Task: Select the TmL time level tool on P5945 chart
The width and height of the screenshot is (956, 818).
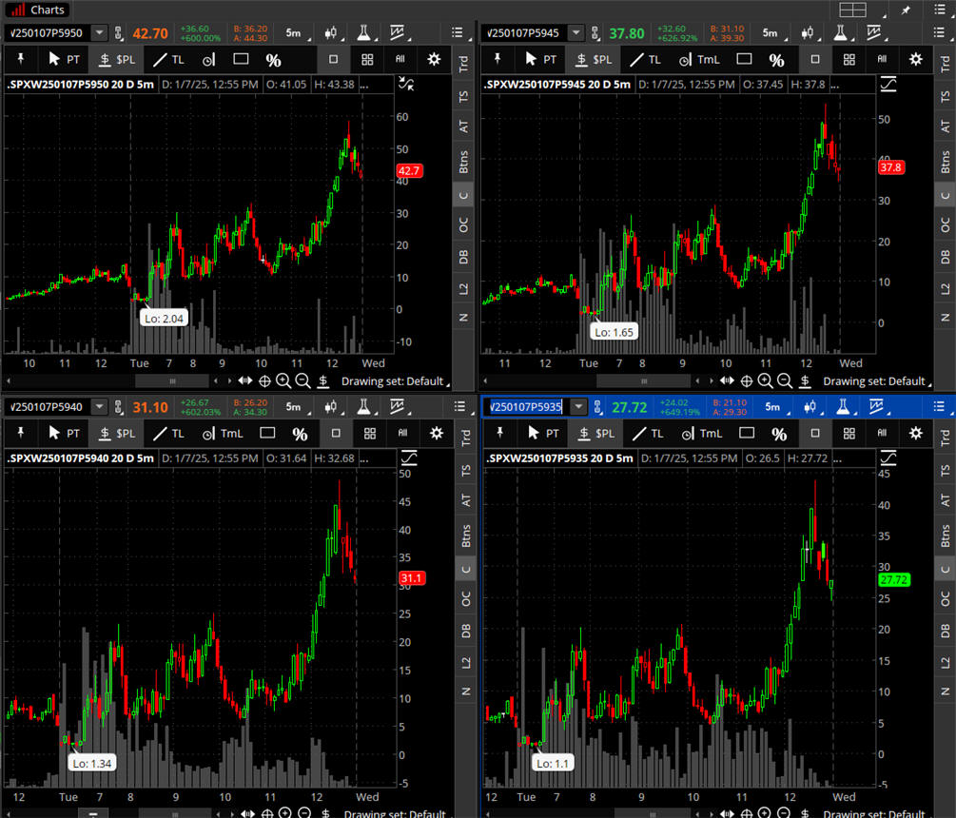Action: coord(699,59)
